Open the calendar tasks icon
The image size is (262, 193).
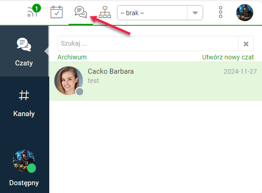57,12
